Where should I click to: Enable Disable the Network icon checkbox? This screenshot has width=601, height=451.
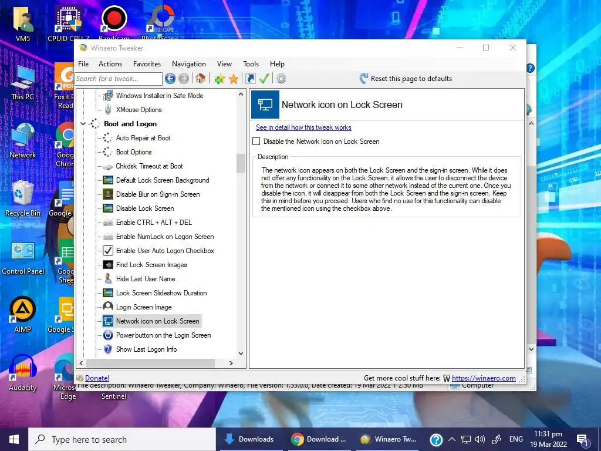256,142
